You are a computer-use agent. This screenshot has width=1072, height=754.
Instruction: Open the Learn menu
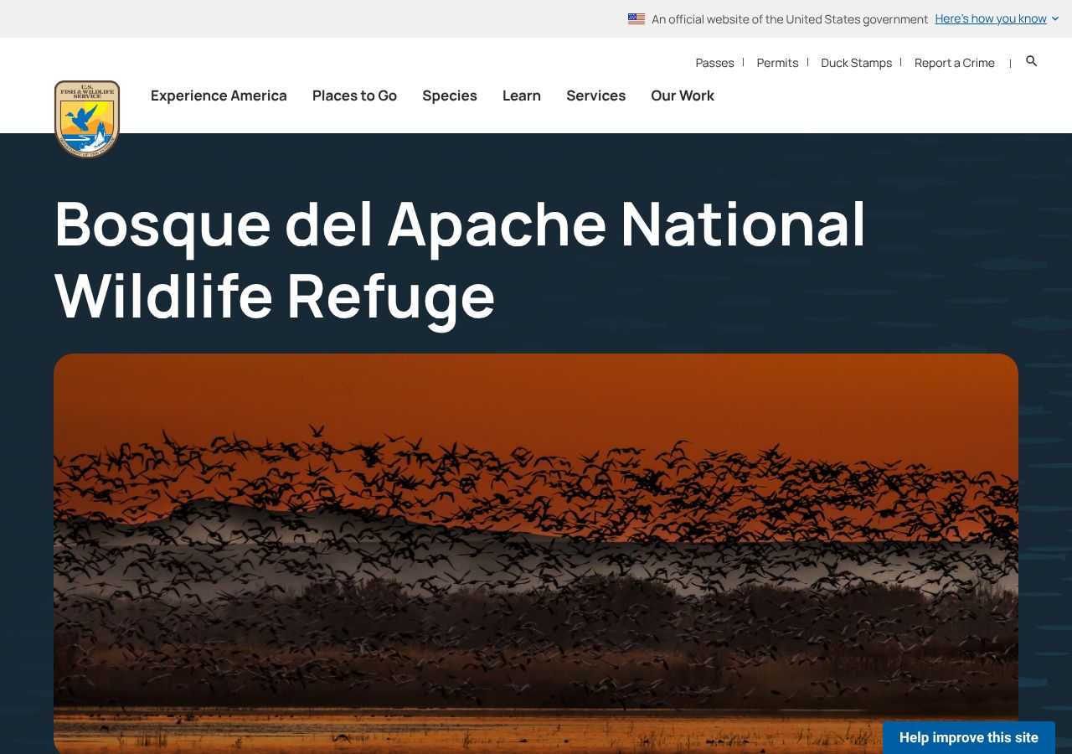(522, 96)
